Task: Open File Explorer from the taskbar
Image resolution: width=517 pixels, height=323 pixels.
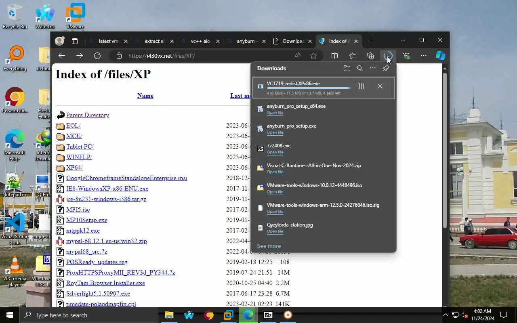Action: 169,315
